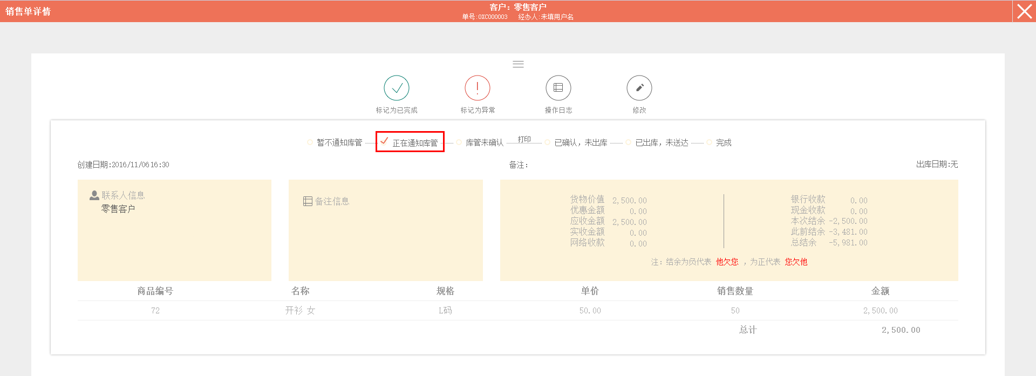This screenshot has width=1036, height=376.
Task: Click the 修改 pencil edit icon
Action: point(639,88)
